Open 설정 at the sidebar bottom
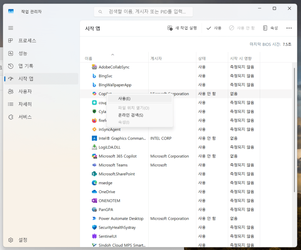Image resolution: width=301 pixels, height=250 pixels. (23, 240)
